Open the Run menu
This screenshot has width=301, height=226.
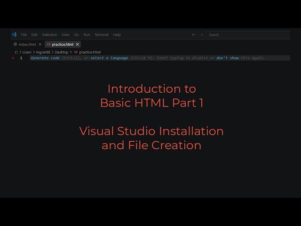[87, 34]
